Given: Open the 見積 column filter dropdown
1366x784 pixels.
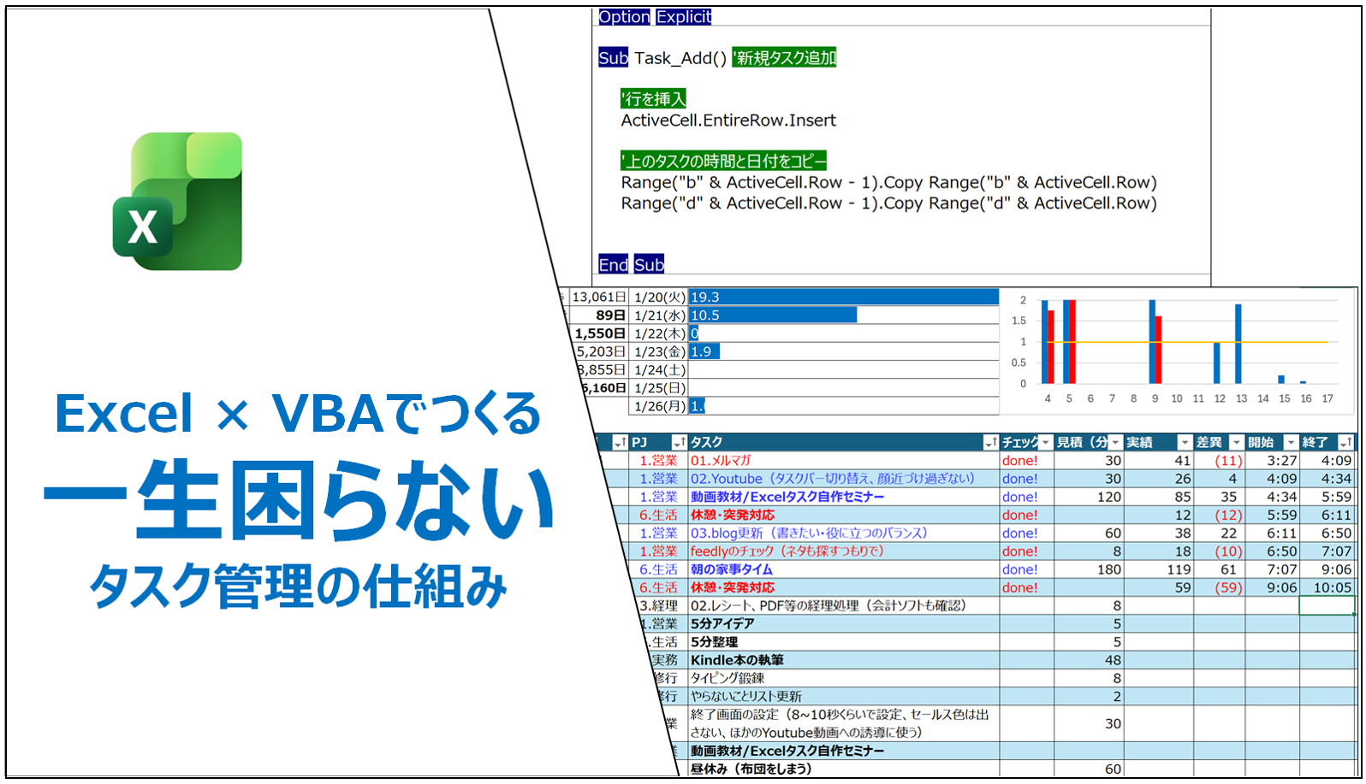Looking at the screenshot, I should [x=1115, y=442].
